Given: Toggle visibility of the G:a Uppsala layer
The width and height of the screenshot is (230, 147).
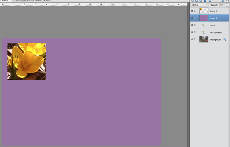Looking at the screenshot, I should tap(192, 32).
